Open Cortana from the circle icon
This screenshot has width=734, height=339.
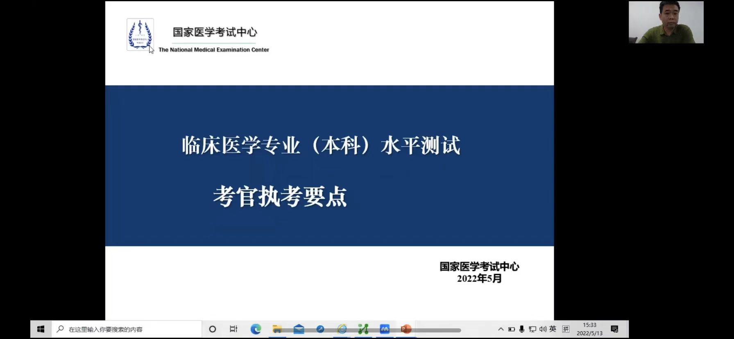point(212,329)
